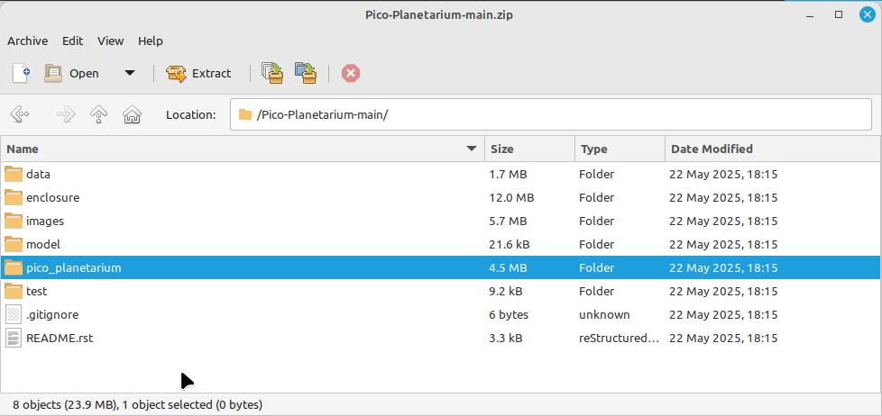
Task: Select the README.rst file icon
Action: click(x=13, y=338)
